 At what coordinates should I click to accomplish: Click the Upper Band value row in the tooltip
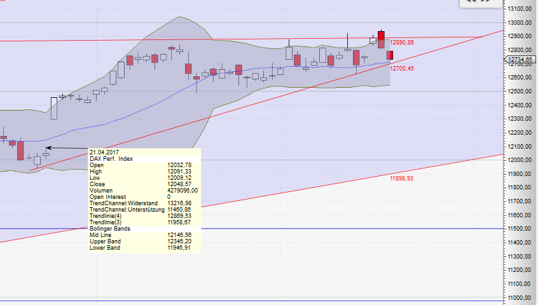coord(144,241)
